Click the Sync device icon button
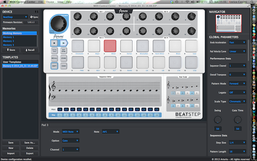Image resolution: width=257 pixels, height=161 pixels. (32, 17)
